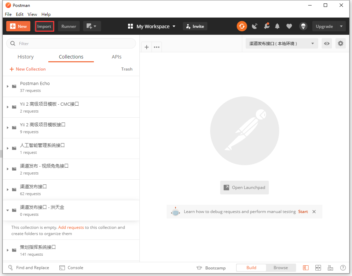Open the satellite capture requests icon
The height and width of the screenshot is (276, 352).
click(x=254, y=26)
